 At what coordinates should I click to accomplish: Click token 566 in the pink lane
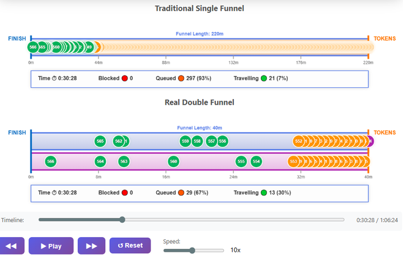[x=50, y=161]
